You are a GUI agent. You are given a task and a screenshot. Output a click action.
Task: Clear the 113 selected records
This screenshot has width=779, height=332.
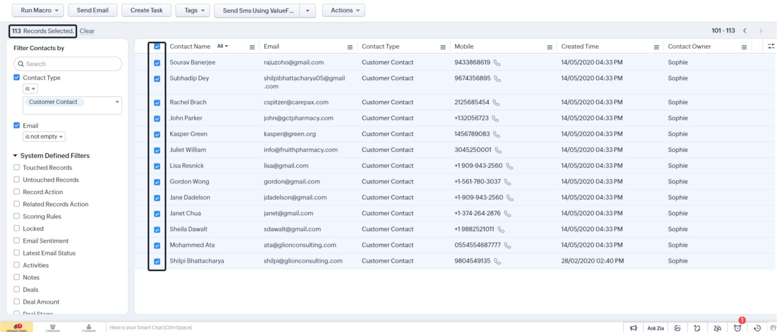click(87, 31)
